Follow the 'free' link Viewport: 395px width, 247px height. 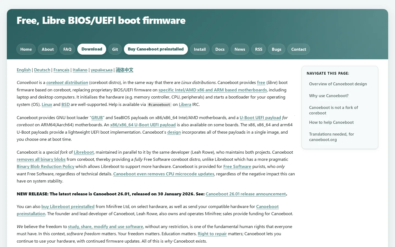(261, 83)
